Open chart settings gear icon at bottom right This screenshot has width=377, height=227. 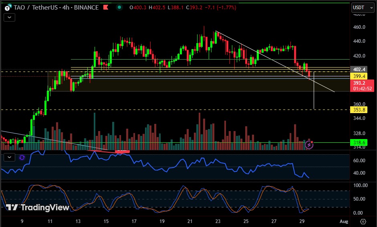(x=363, y=221)
